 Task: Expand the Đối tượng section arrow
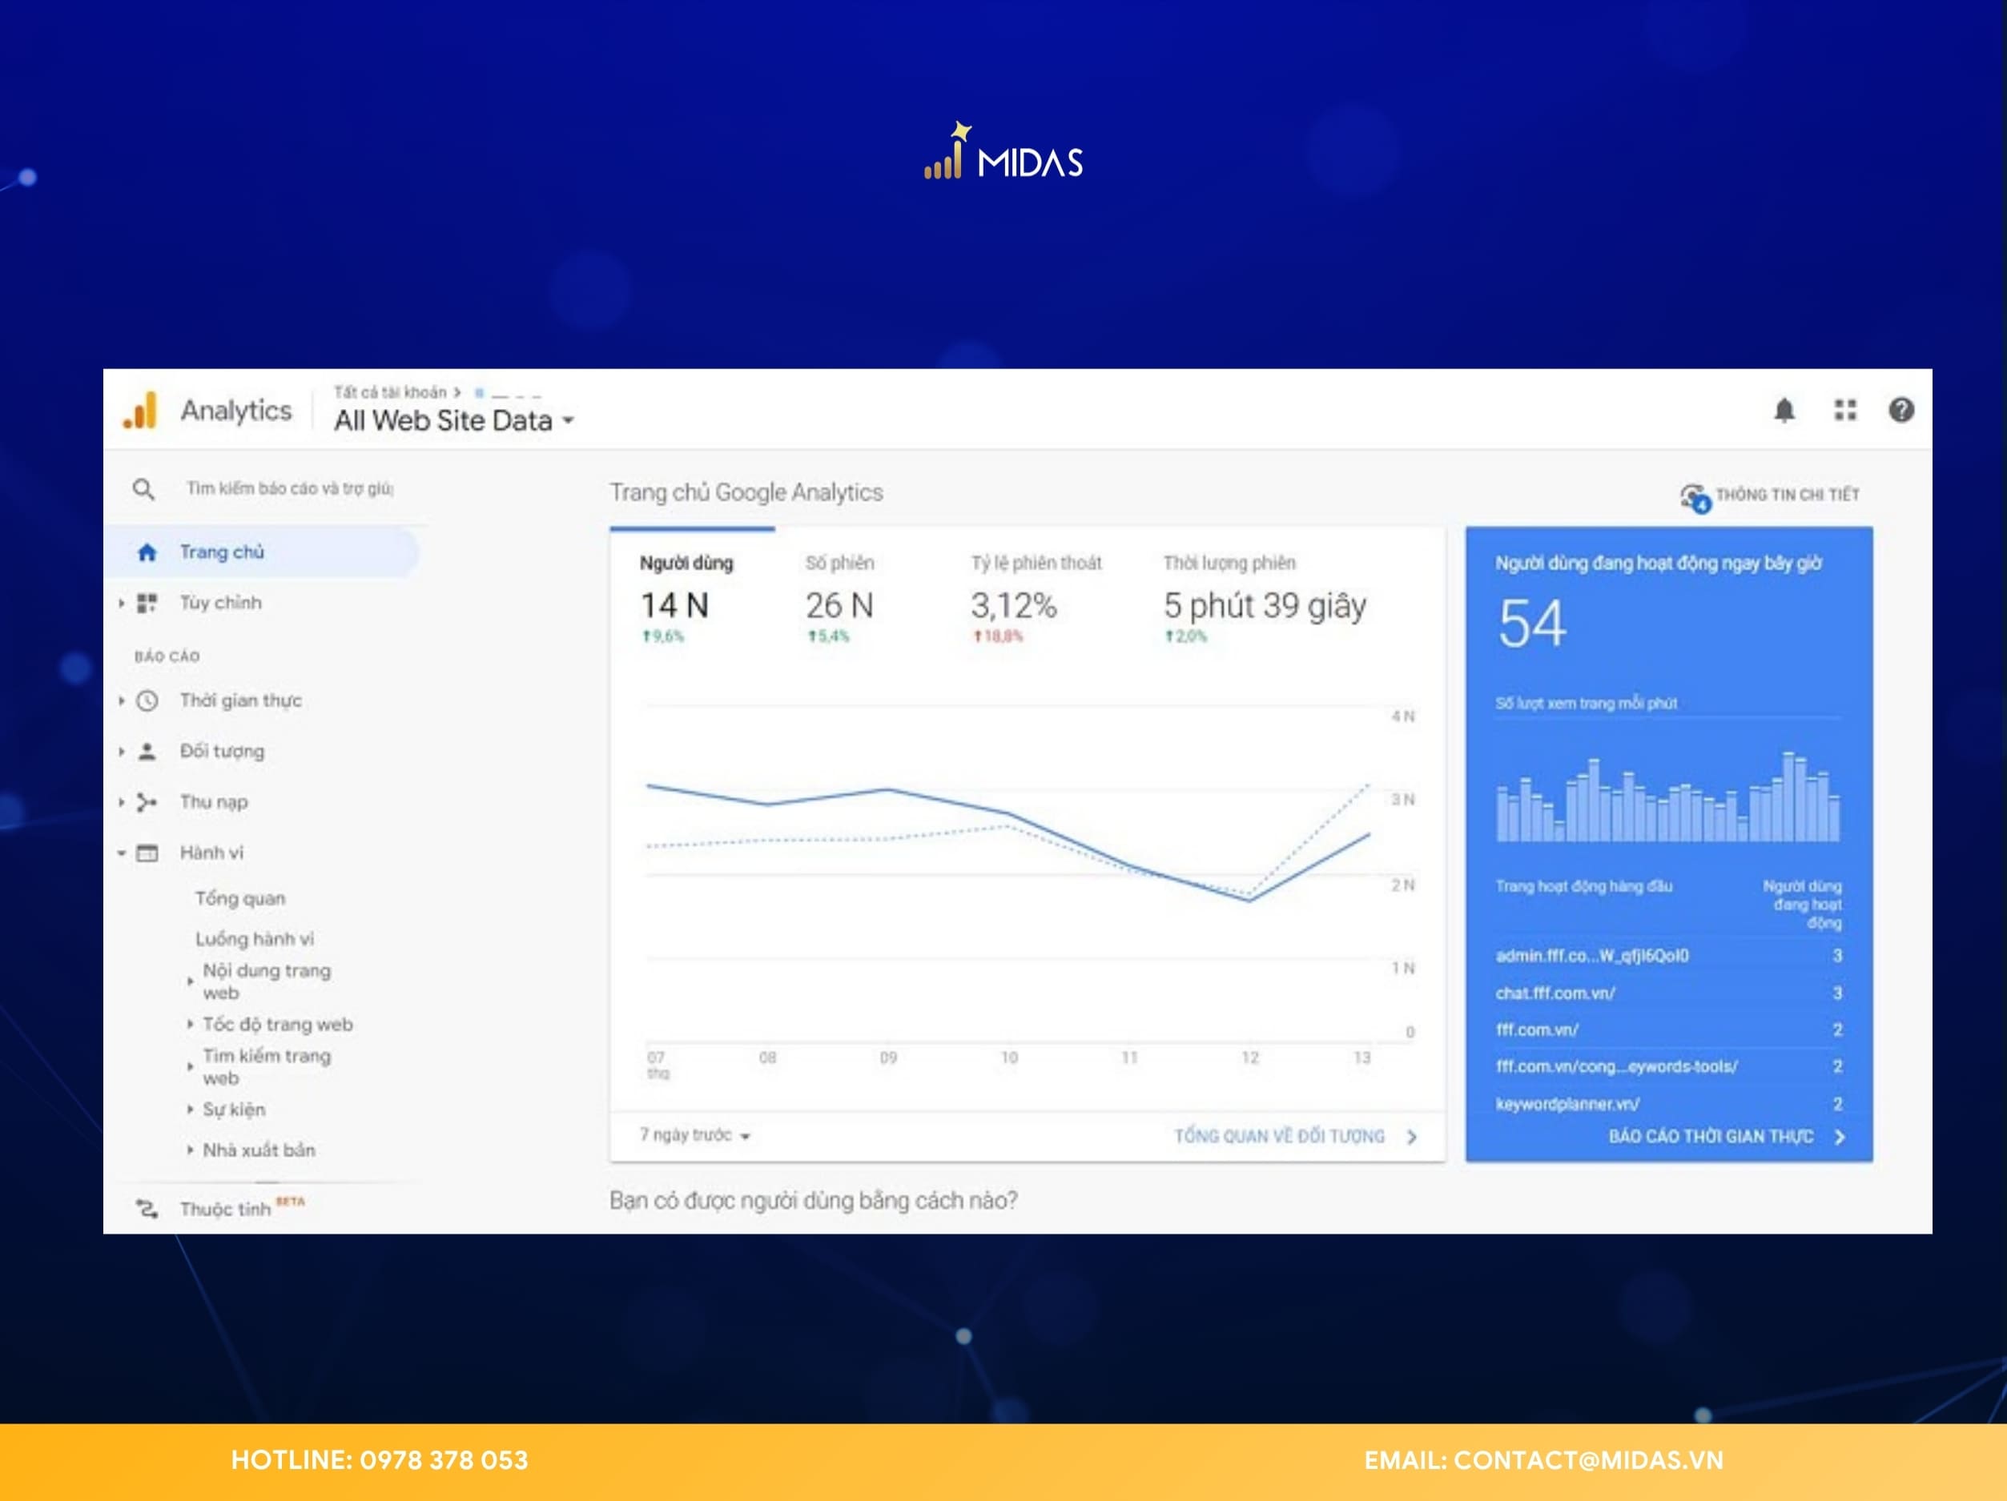tap(122, 752)
